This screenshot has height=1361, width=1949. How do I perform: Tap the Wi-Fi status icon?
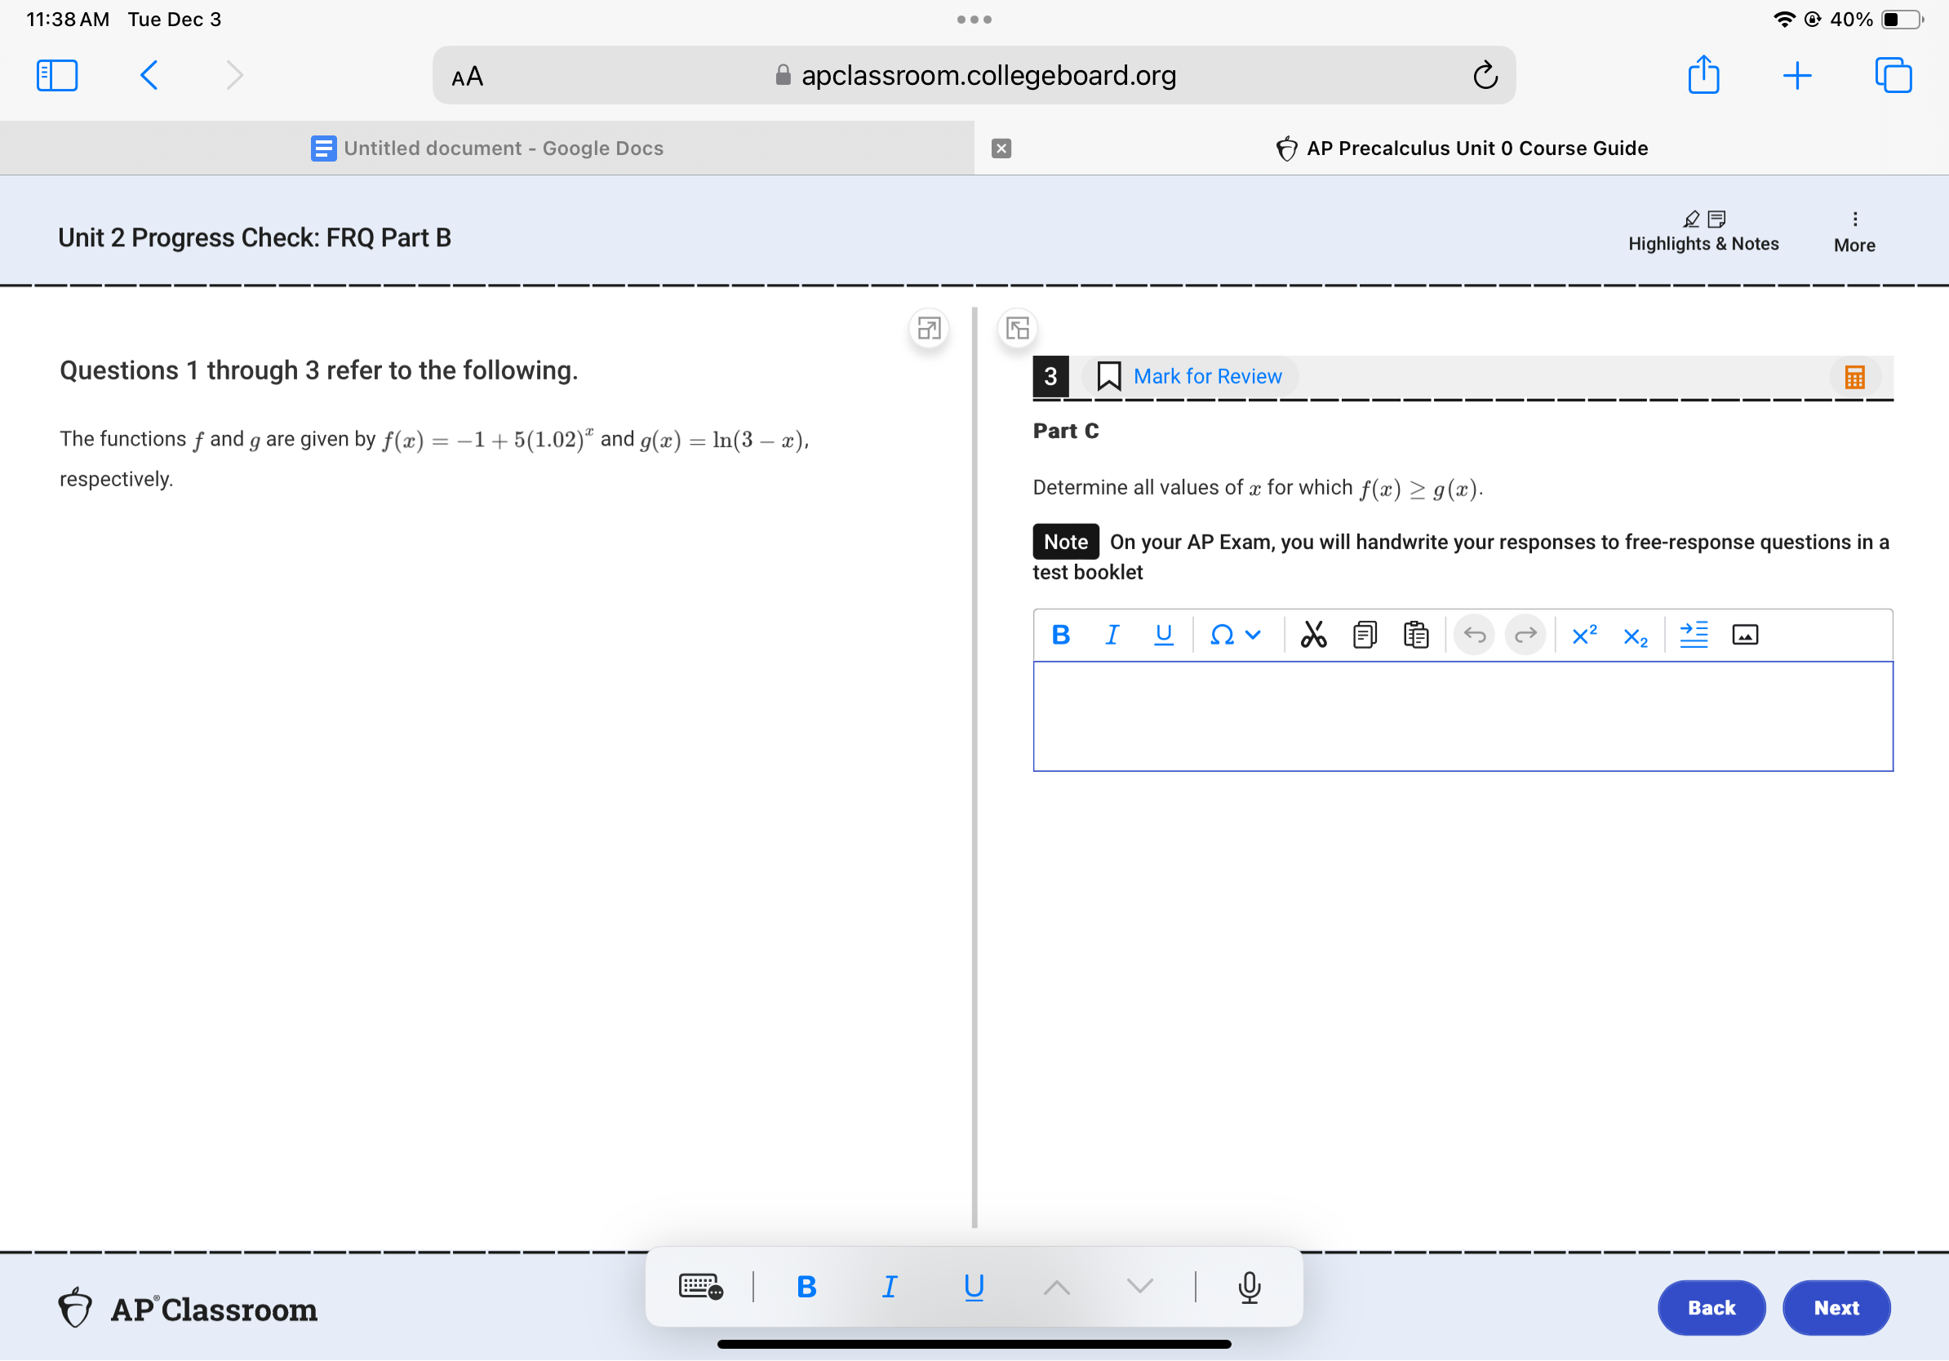click(x=1784, y=20)
